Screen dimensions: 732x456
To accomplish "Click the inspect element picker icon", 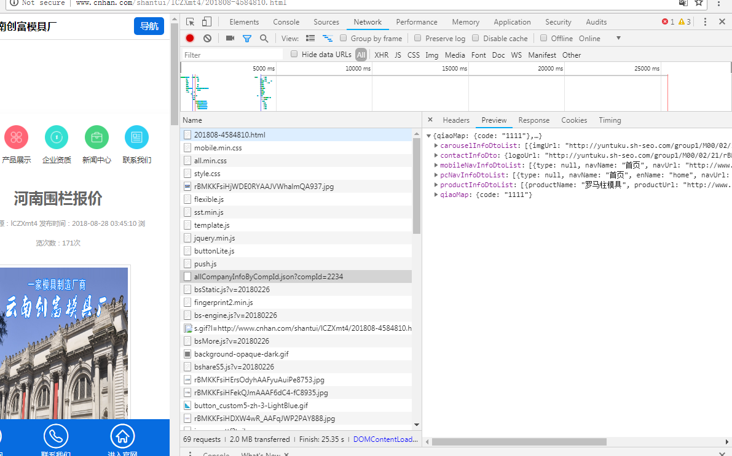I will 190,22.
